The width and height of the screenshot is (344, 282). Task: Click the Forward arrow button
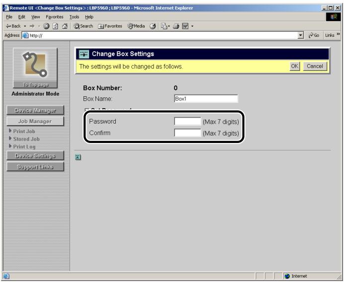pos(32,26)
